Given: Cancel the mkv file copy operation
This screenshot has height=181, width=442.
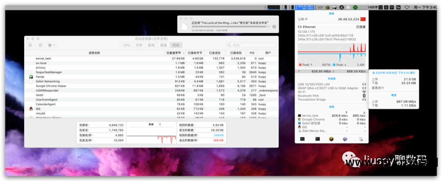Looking at the screenshot, I should [274, 27].
